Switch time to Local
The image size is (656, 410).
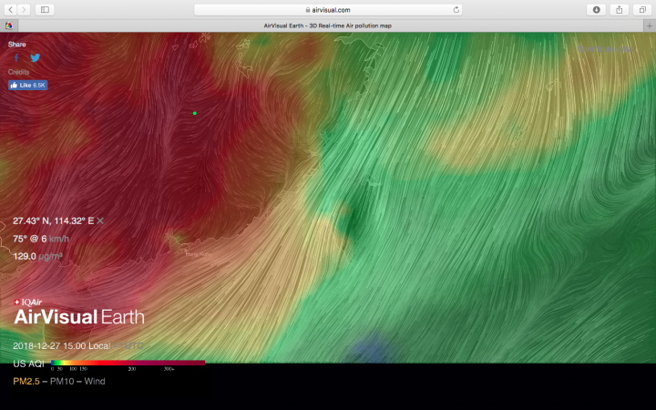click(x=99, y=346)
